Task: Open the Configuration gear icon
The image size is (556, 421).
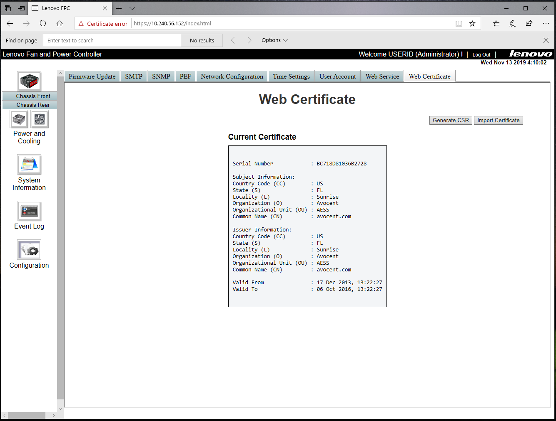Action: pos(29,250)
